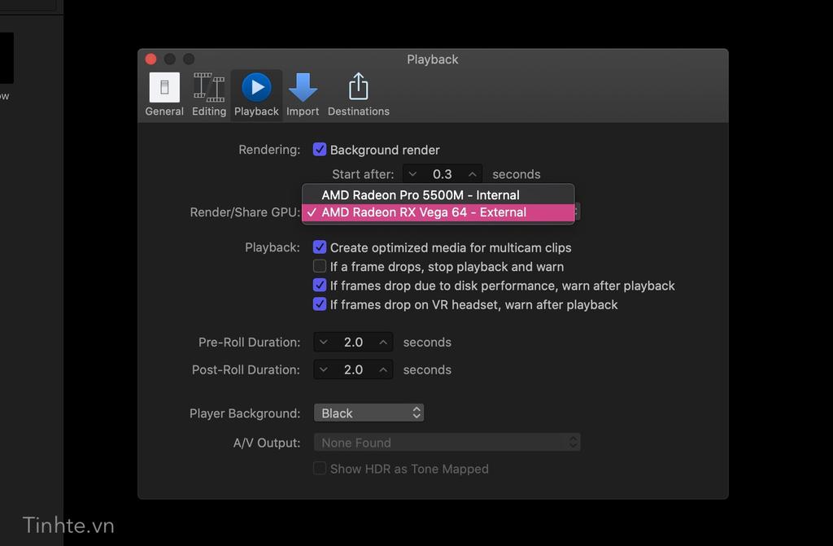Open the Player Background dropdown

(x=369, y=413)
